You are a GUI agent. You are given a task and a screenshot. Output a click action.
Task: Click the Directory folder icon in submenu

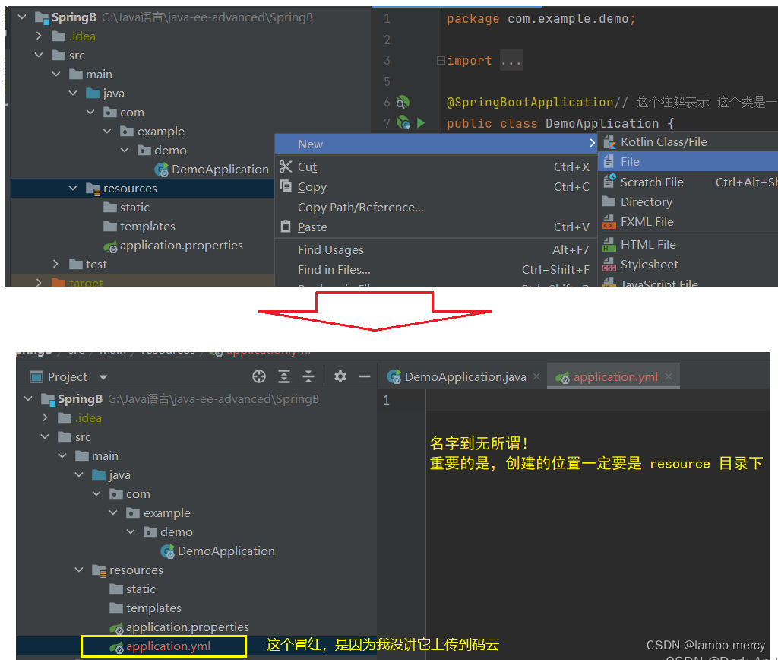[x=609, y=201]
